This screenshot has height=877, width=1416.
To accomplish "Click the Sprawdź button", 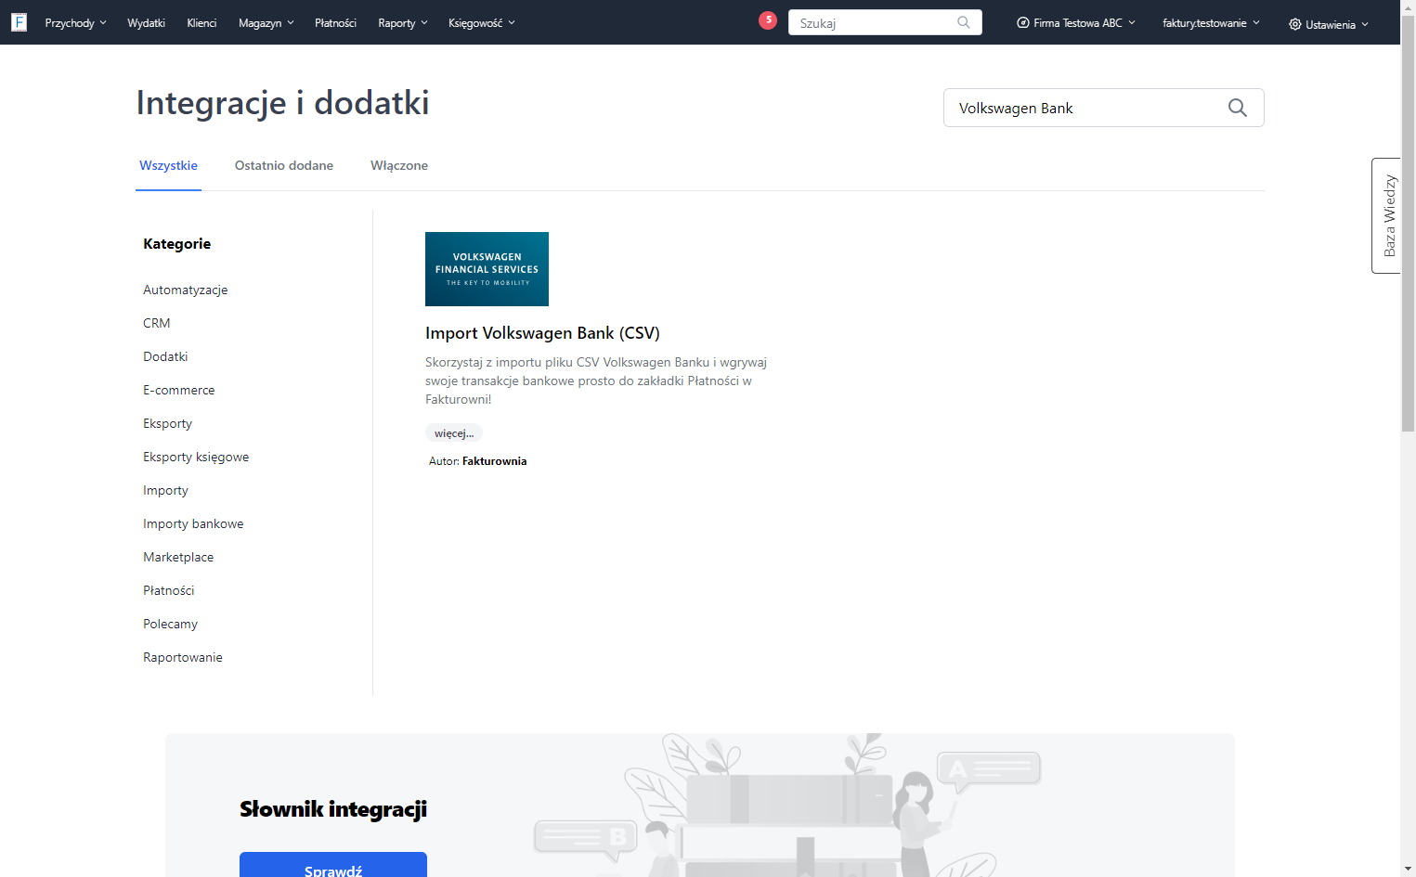I will click(333, 867).
